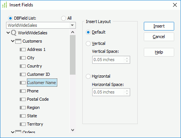This screenshot has height=138, width=181.
Task: Select the Customers table label
Action: click(32, 41)
